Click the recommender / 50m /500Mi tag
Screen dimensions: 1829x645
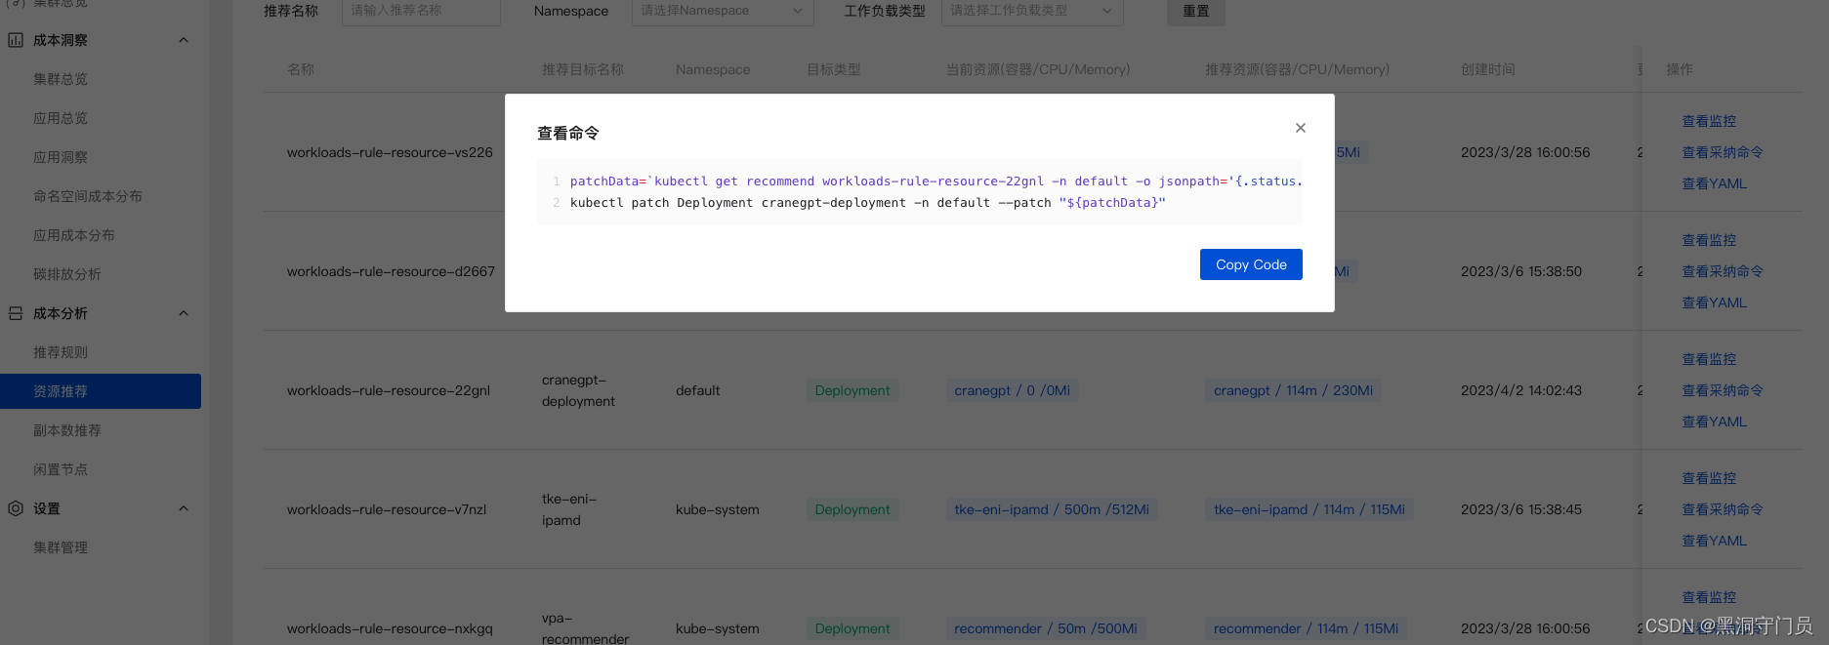click(x=1046, y=628)
